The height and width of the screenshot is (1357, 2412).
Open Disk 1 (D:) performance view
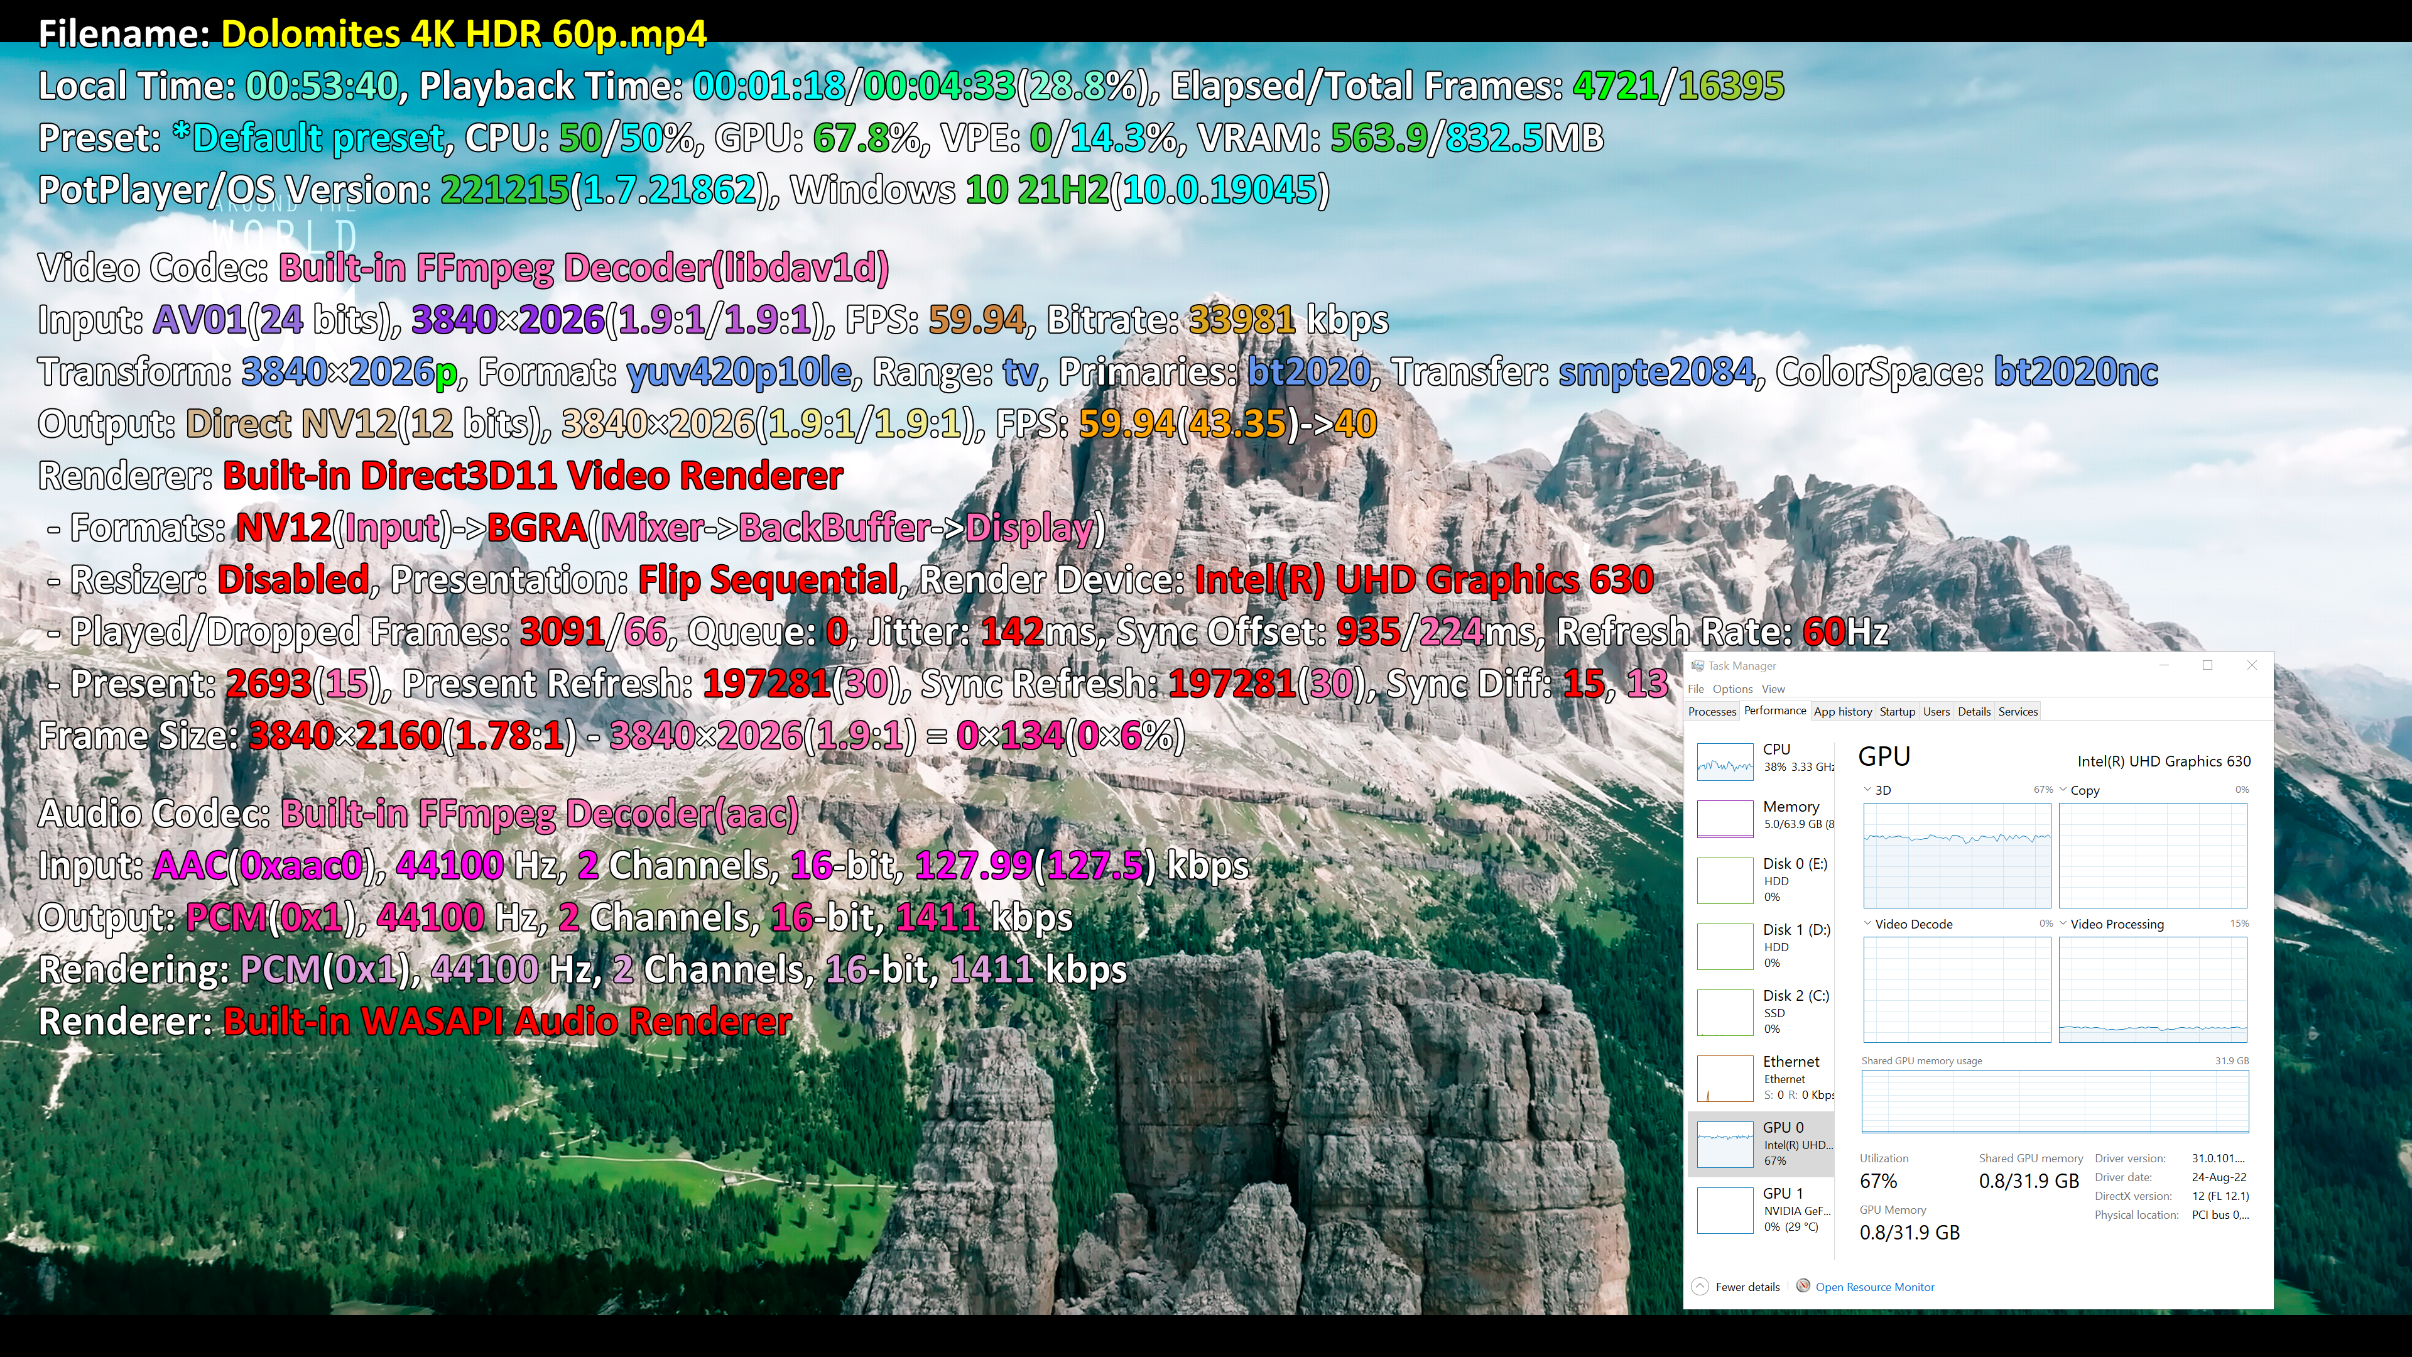pos(1725,946)
